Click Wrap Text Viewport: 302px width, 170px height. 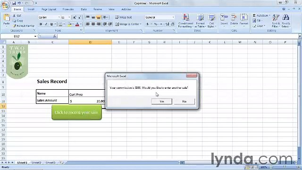(124, 17)
